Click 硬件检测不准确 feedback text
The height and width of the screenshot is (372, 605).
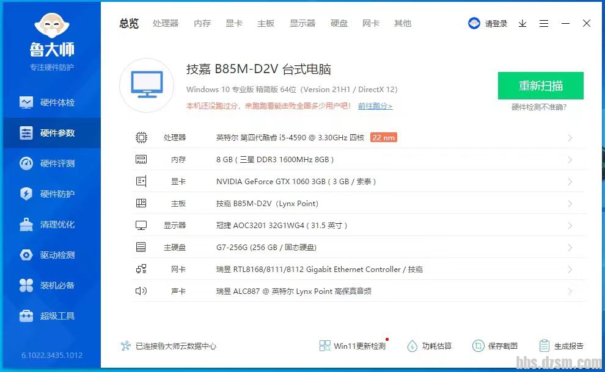(x=539, y=107)
